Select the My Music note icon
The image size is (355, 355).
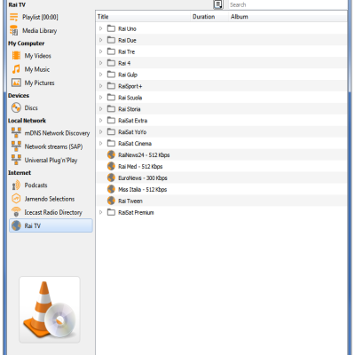click(x=16, y=69)
